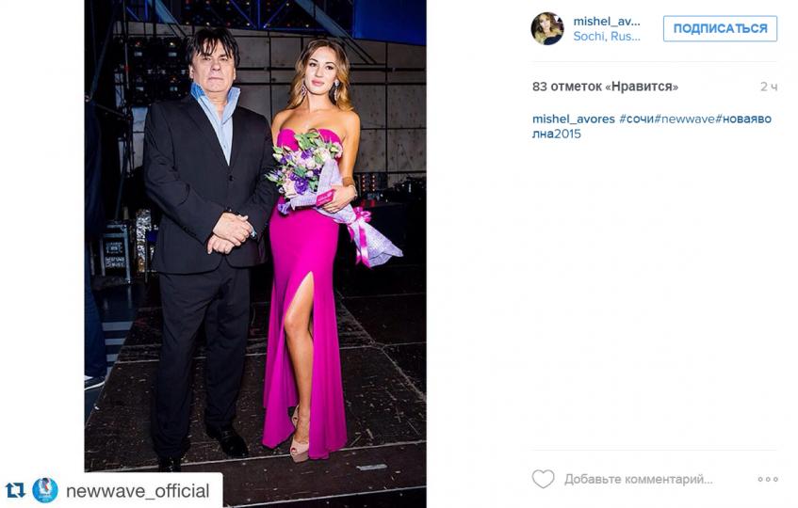The height and width of the screenshot is (508, 798).
Task: Follow the account with ПОДПИСАТЬСЯ button
Action: 720,28
